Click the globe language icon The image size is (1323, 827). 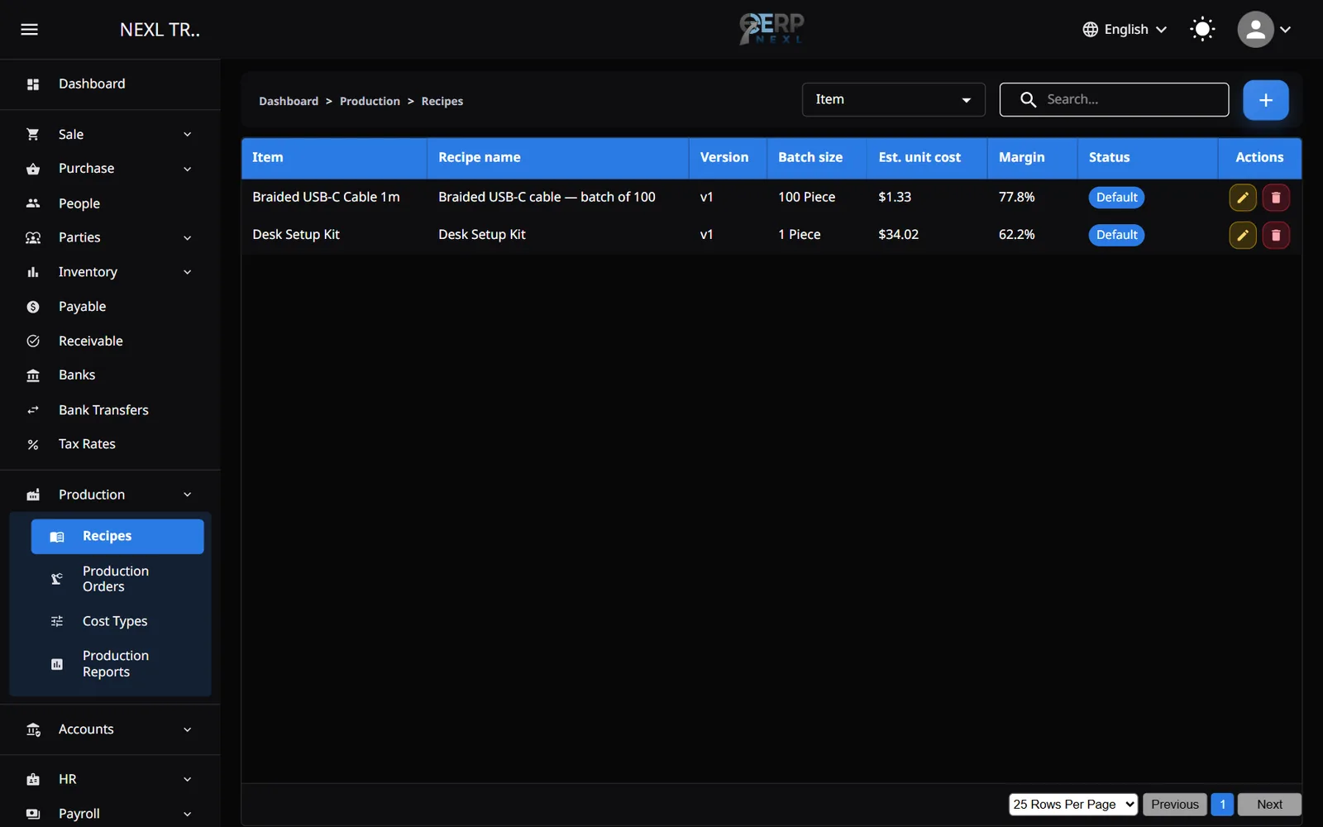pos(1090,30)
